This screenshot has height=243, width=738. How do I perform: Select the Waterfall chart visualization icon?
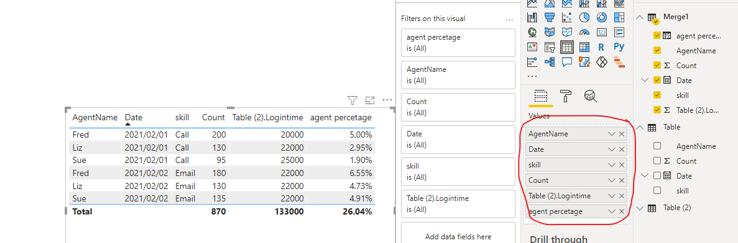tap(532, 17)
